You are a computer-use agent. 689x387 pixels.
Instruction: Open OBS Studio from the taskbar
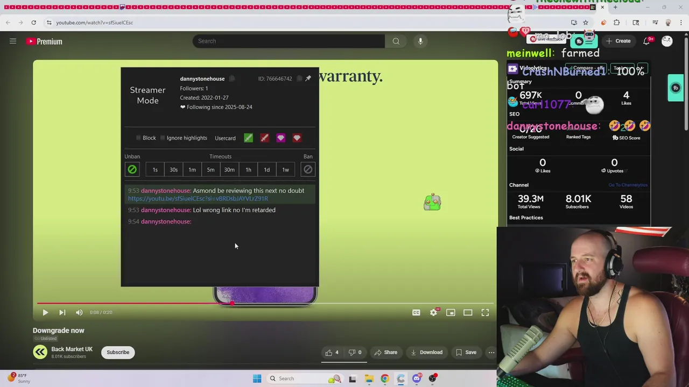pyautogui.click(x=433, y=378)
